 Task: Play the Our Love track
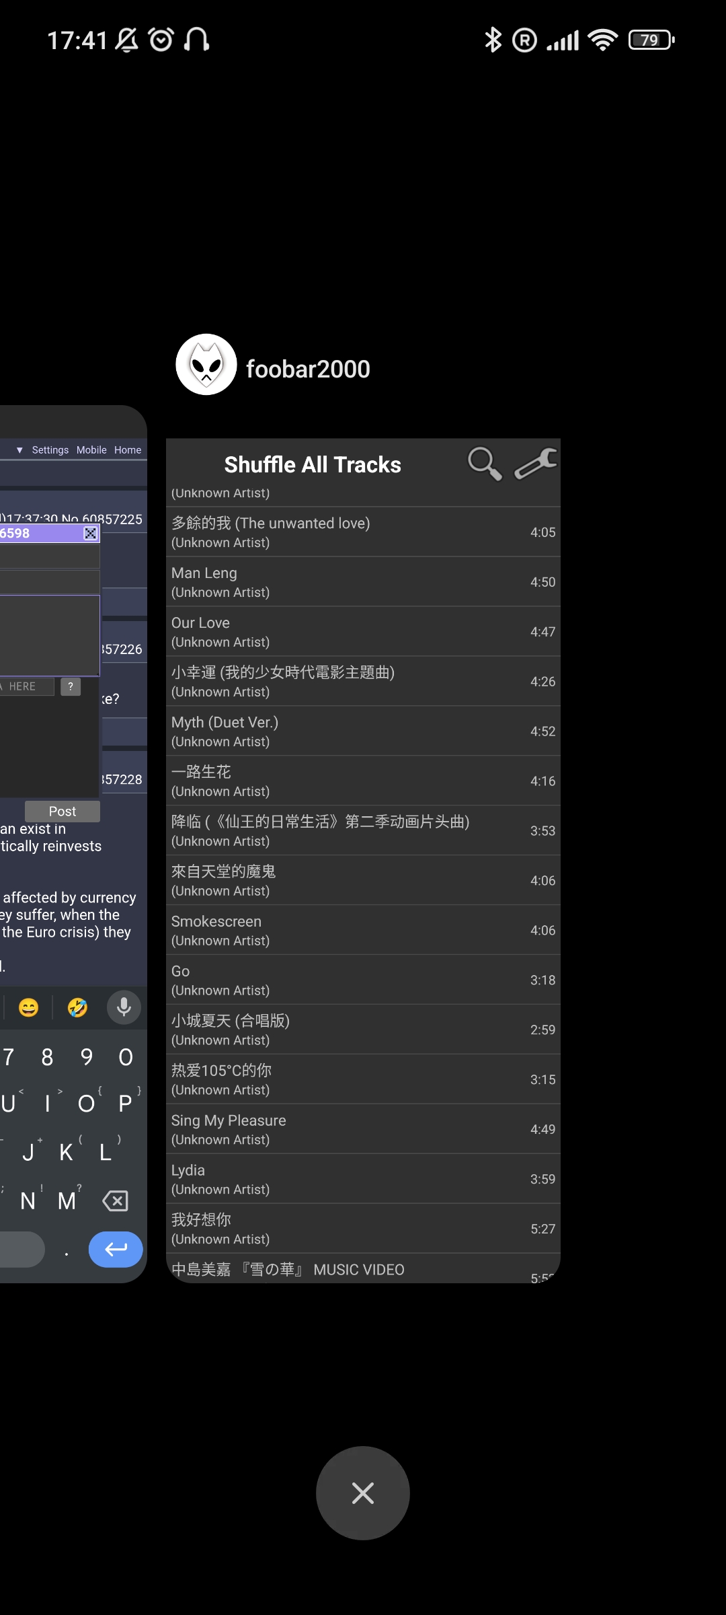363,632
